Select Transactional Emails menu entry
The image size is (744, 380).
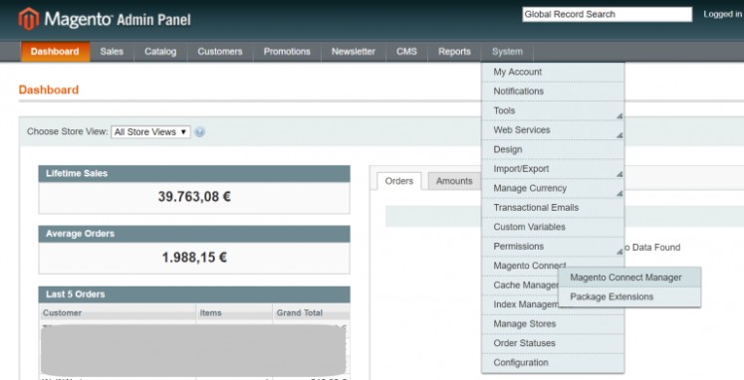tap(553, 208)
